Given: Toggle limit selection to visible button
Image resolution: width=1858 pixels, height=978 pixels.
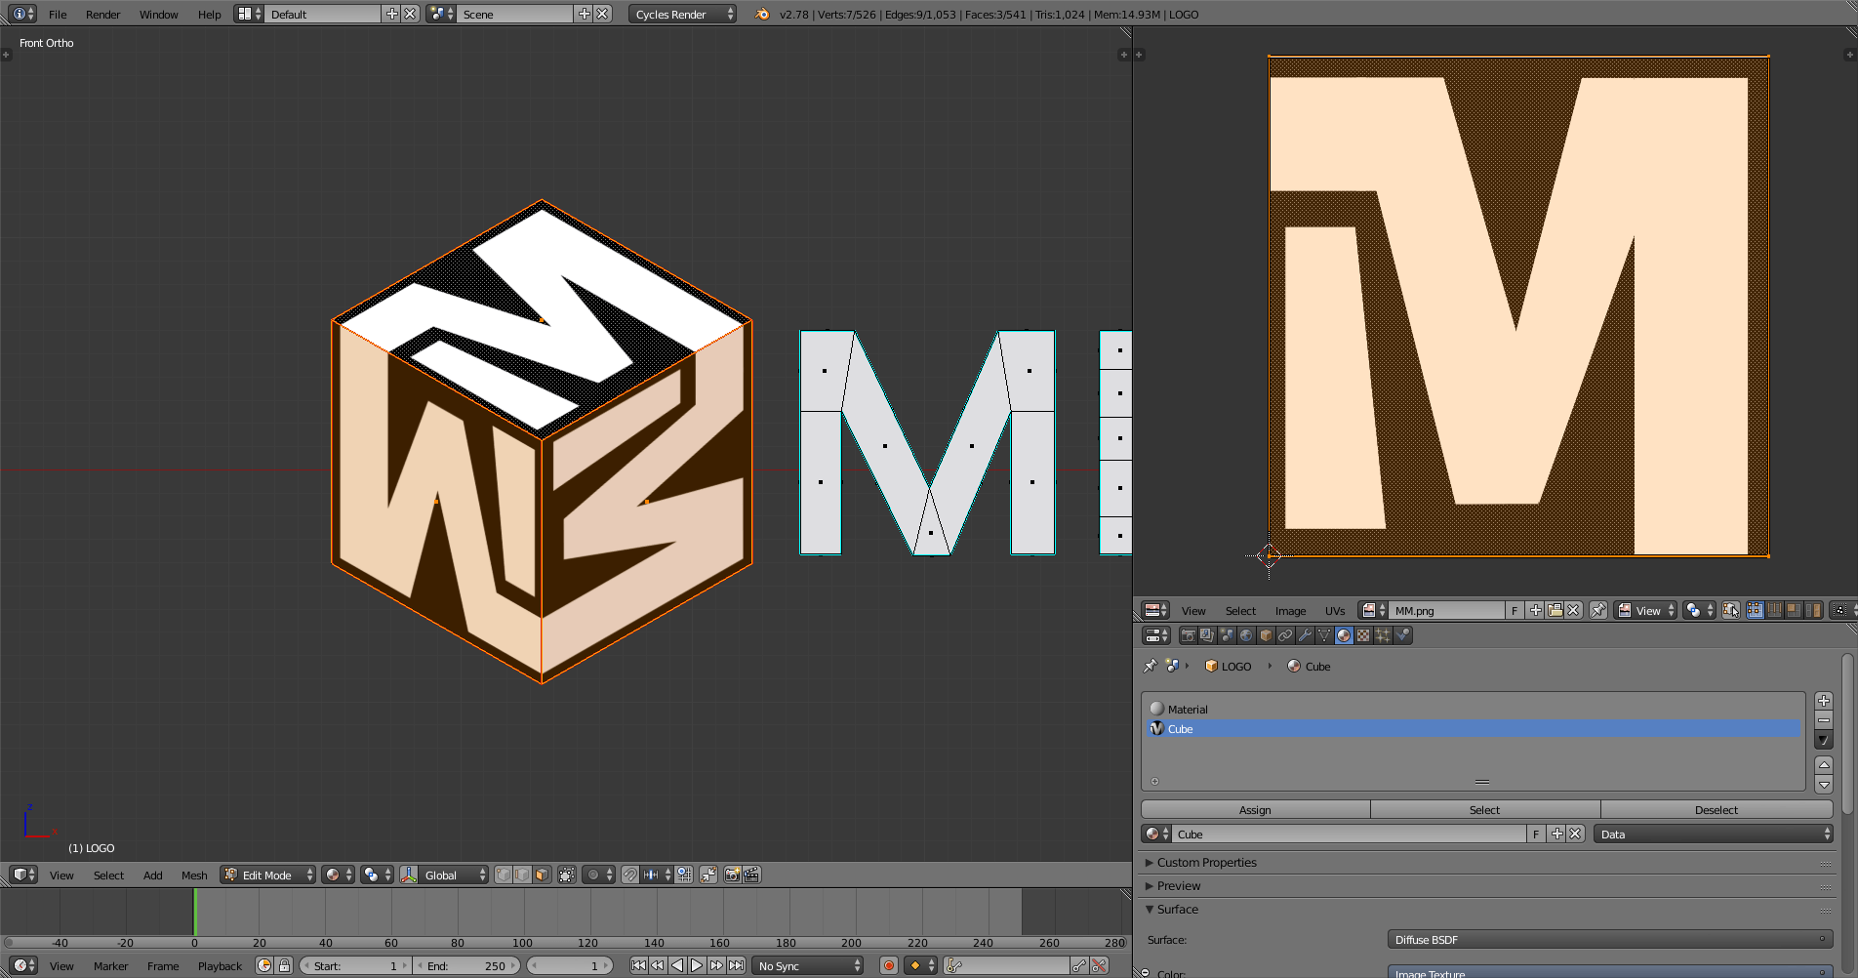Looking at the screenshot, I should (567, 875).
